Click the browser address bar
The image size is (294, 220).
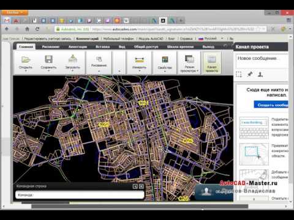pyautogui.click(x=160, y=29)
